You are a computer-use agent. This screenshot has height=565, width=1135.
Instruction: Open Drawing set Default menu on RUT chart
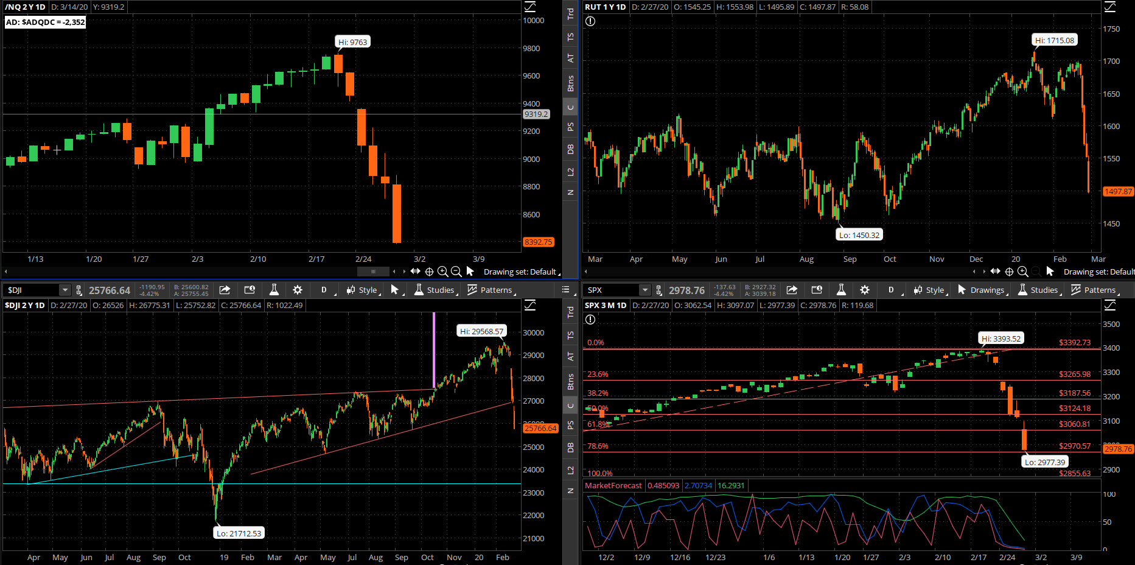pos(1099,272)
